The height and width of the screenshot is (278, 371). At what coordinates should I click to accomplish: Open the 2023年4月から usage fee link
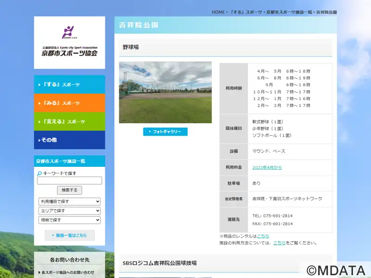pos(267,167)
